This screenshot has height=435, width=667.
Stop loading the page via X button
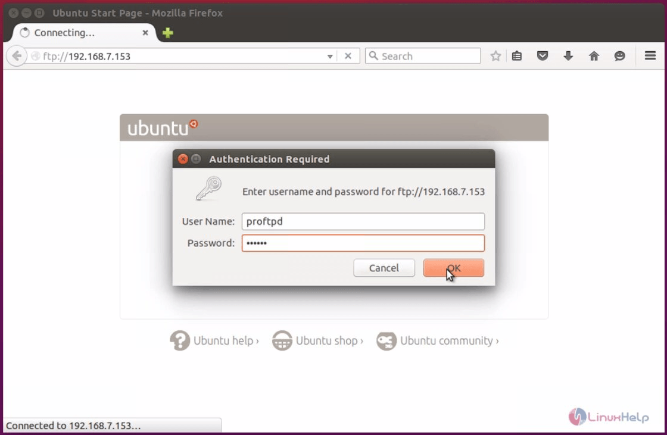click(x=348, y=56)
